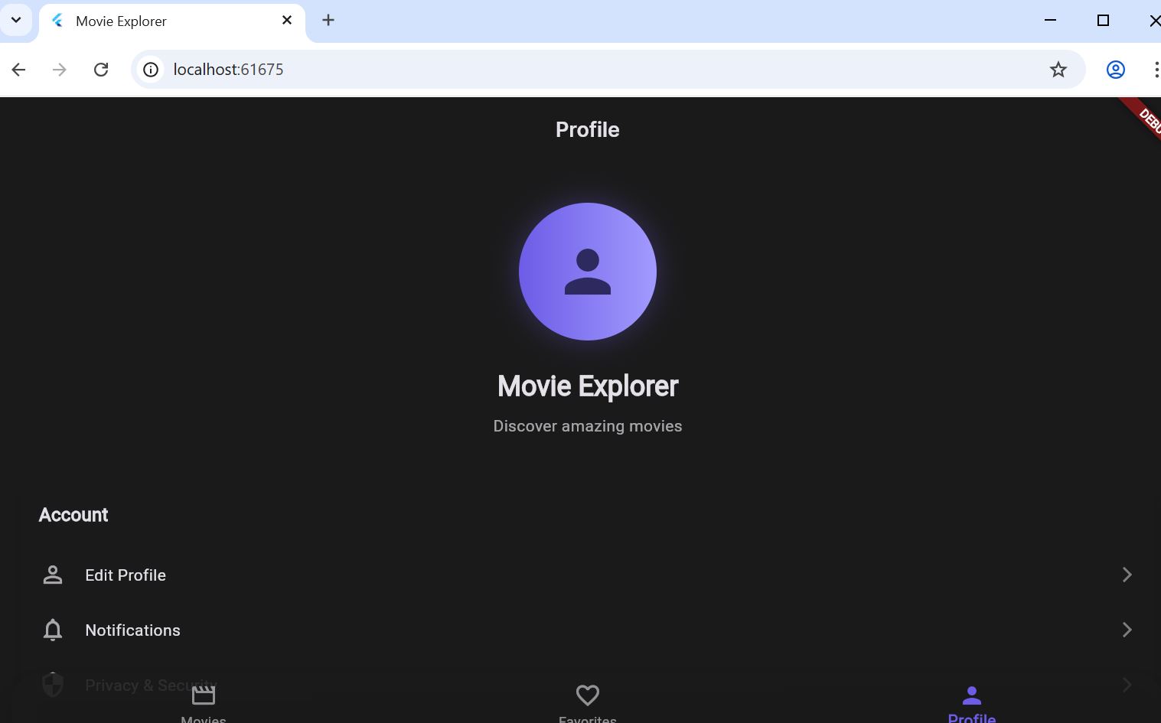Expand the Notifications row chevron
Screen dimensions: 1161x723
pos(1126,629)
